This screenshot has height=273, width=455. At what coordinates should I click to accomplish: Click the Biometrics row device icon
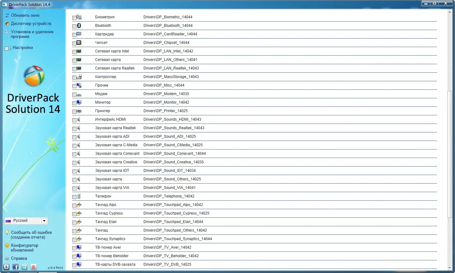[x=79, y=17]
